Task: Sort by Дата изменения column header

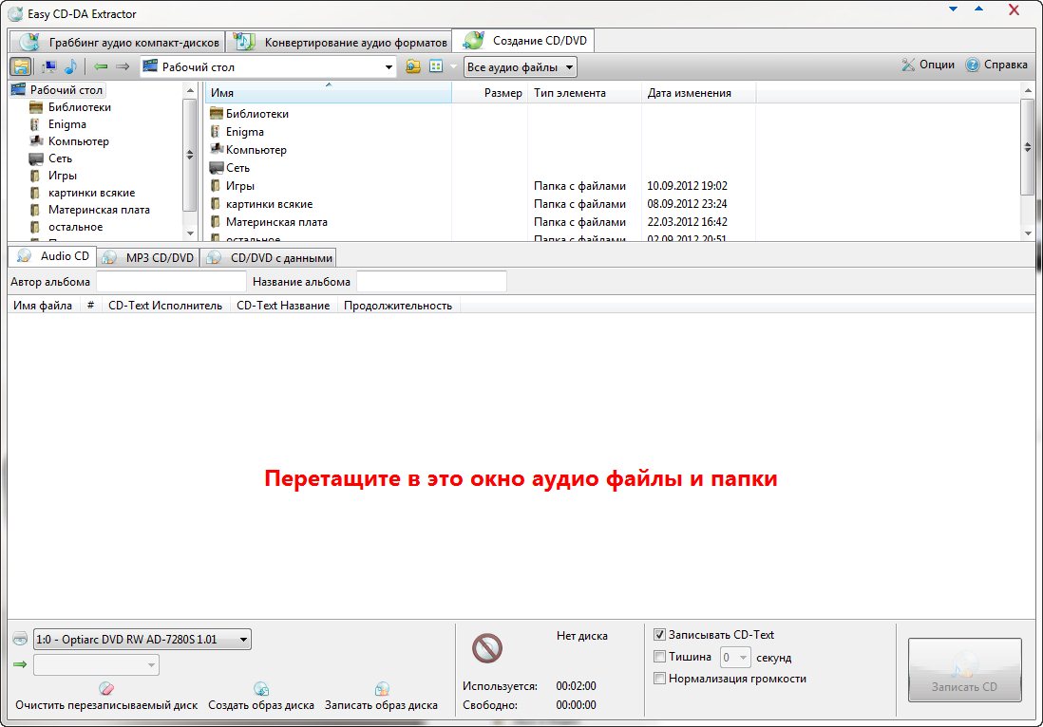Action: pyautogui.click(x=698, y=93)
